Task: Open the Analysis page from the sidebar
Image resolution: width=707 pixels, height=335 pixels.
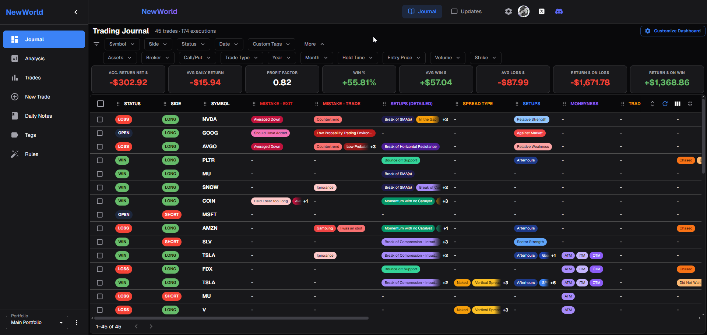Action: pos(35,58)
